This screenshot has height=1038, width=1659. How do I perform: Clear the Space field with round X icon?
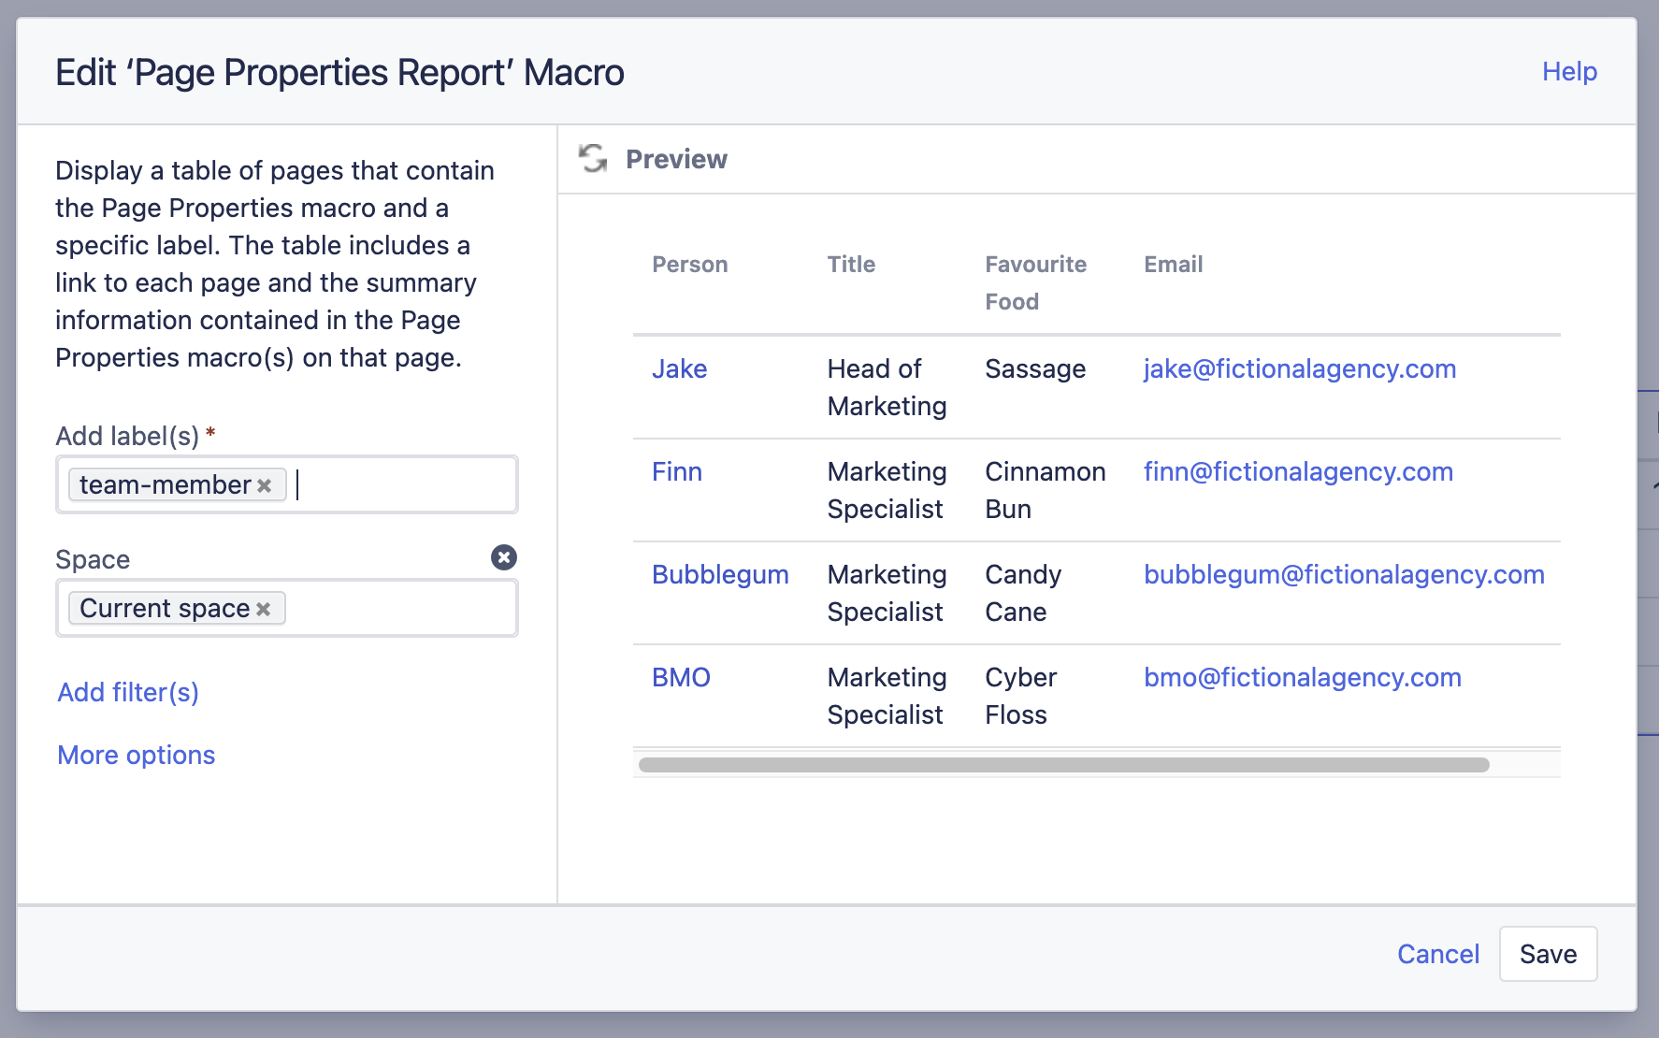coord(504,557)
